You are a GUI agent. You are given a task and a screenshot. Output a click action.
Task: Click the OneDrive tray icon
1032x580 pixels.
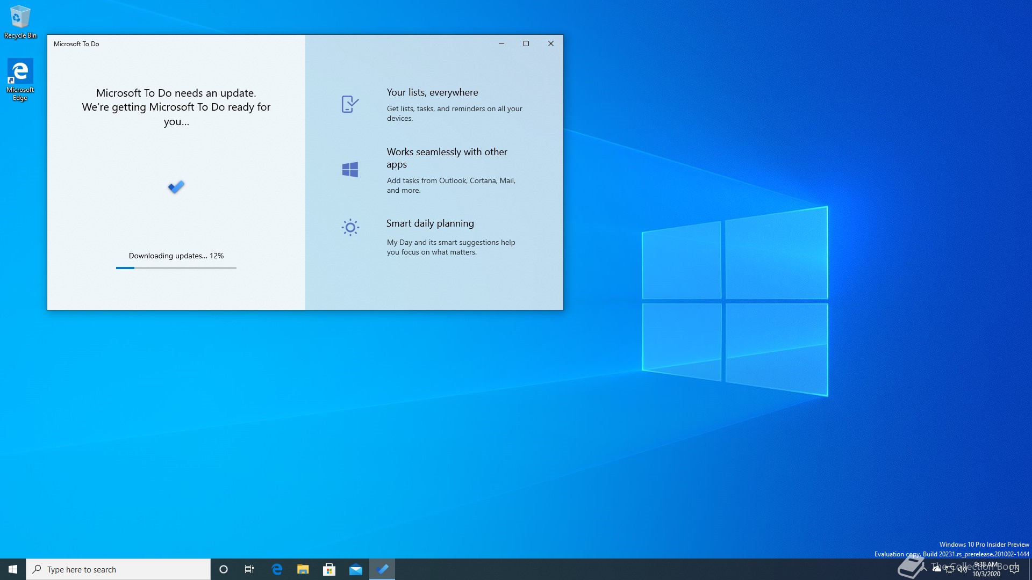[937, 569]
